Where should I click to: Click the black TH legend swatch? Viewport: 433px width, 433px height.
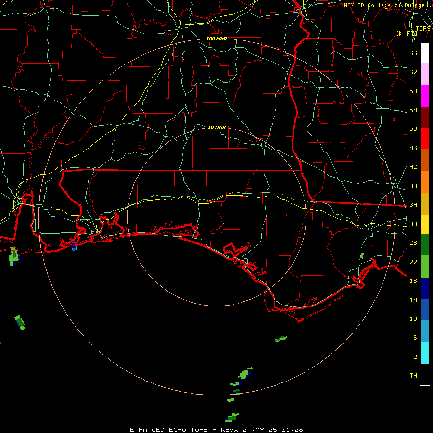tap(425, 374)
